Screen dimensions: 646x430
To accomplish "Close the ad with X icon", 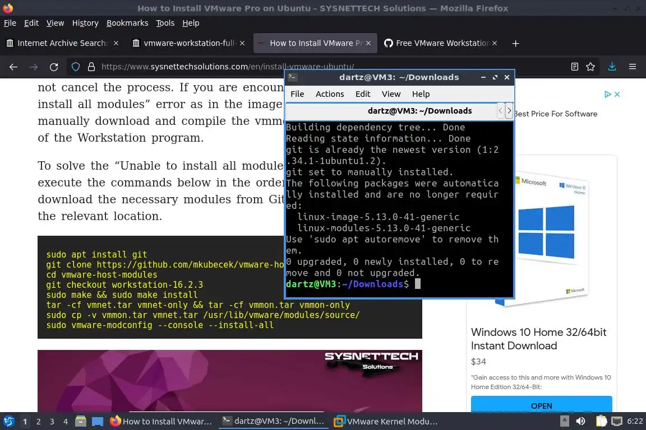I will point(617,94).
